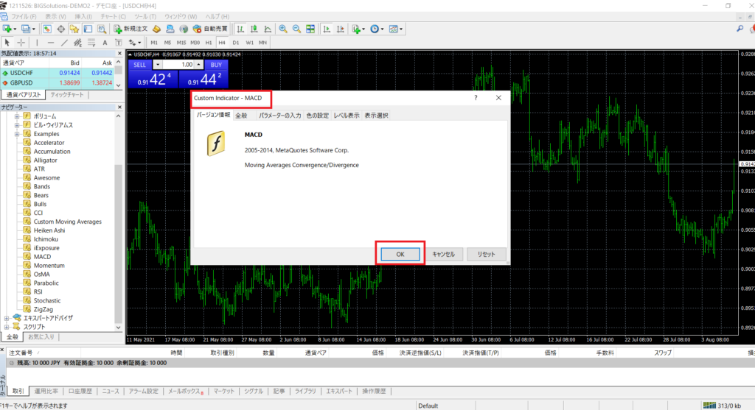Select the equidistant channel tool
Image resolution: width=755 pixels, height=410 pixels.
point(77,43)
